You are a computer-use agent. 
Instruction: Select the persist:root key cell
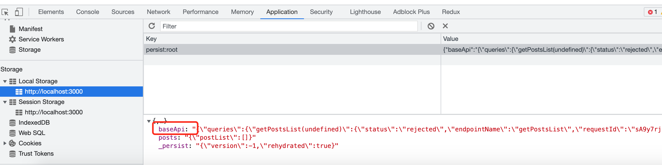(292, 50)
